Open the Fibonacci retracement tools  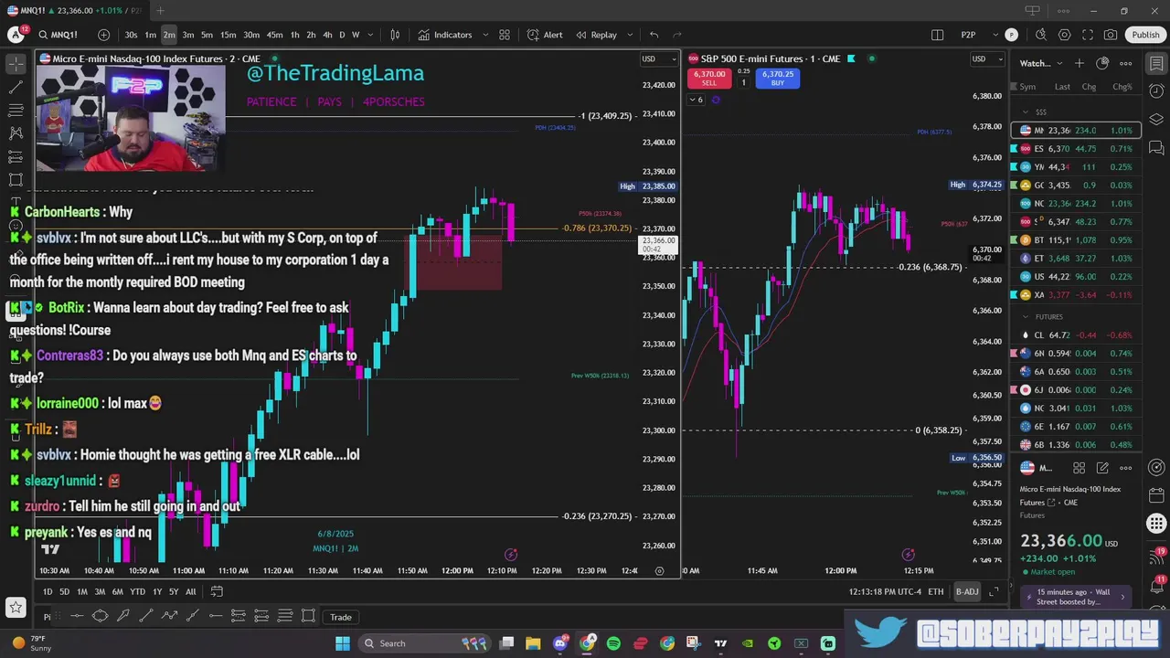[16, 110]
